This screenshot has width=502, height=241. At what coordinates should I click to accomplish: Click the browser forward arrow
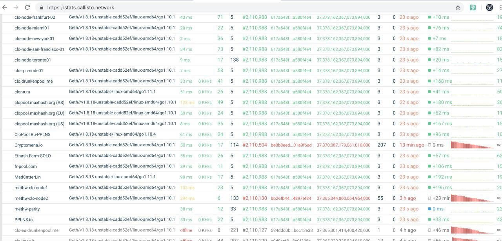tap(16, 7)
